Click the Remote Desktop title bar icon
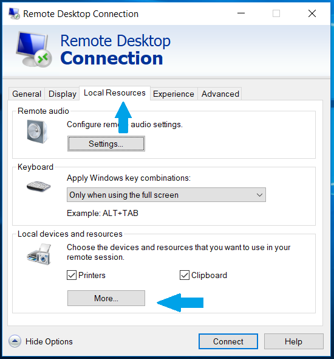Screen dimensions: 334x359 [x=14, y=13]
